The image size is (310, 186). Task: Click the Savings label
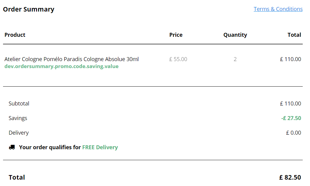pos(18,118)
